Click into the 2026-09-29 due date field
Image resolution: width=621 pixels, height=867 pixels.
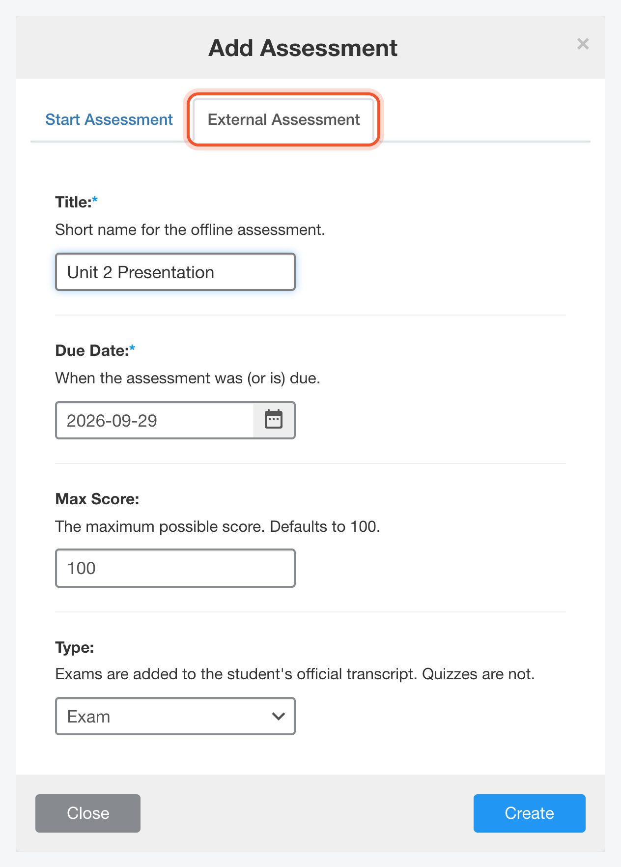[155, 420]
